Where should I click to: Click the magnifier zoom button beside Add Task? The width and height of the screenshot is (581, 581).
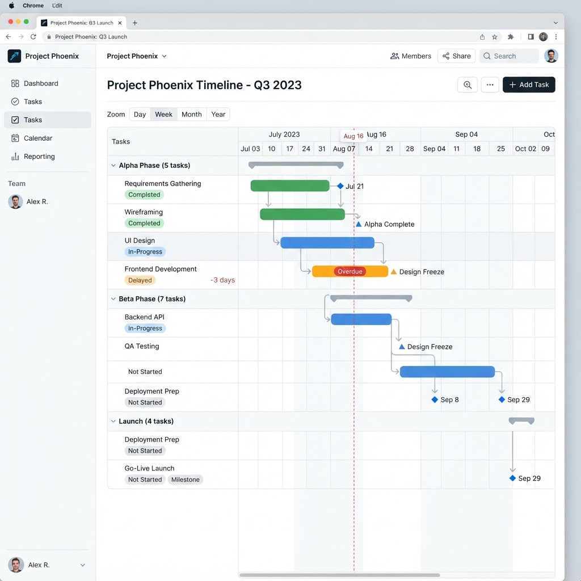468,85
